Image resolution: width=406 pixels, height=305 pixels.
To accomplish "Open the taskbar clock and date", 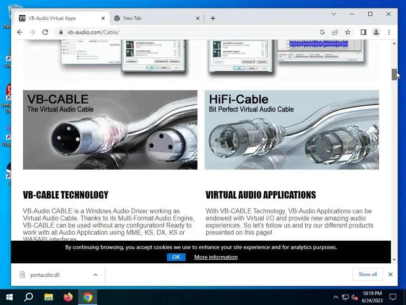I will point(372,297).
